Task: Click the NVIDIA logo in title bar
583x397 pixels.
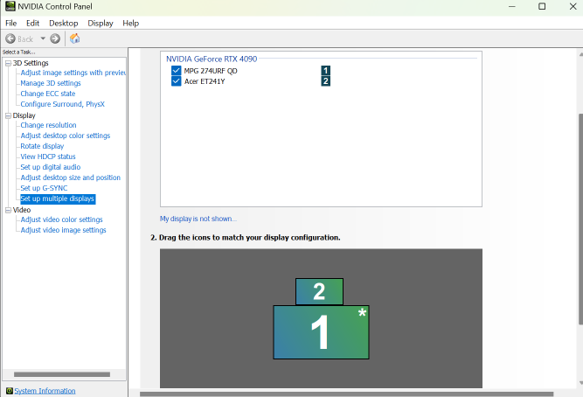Action: [9, 6]
